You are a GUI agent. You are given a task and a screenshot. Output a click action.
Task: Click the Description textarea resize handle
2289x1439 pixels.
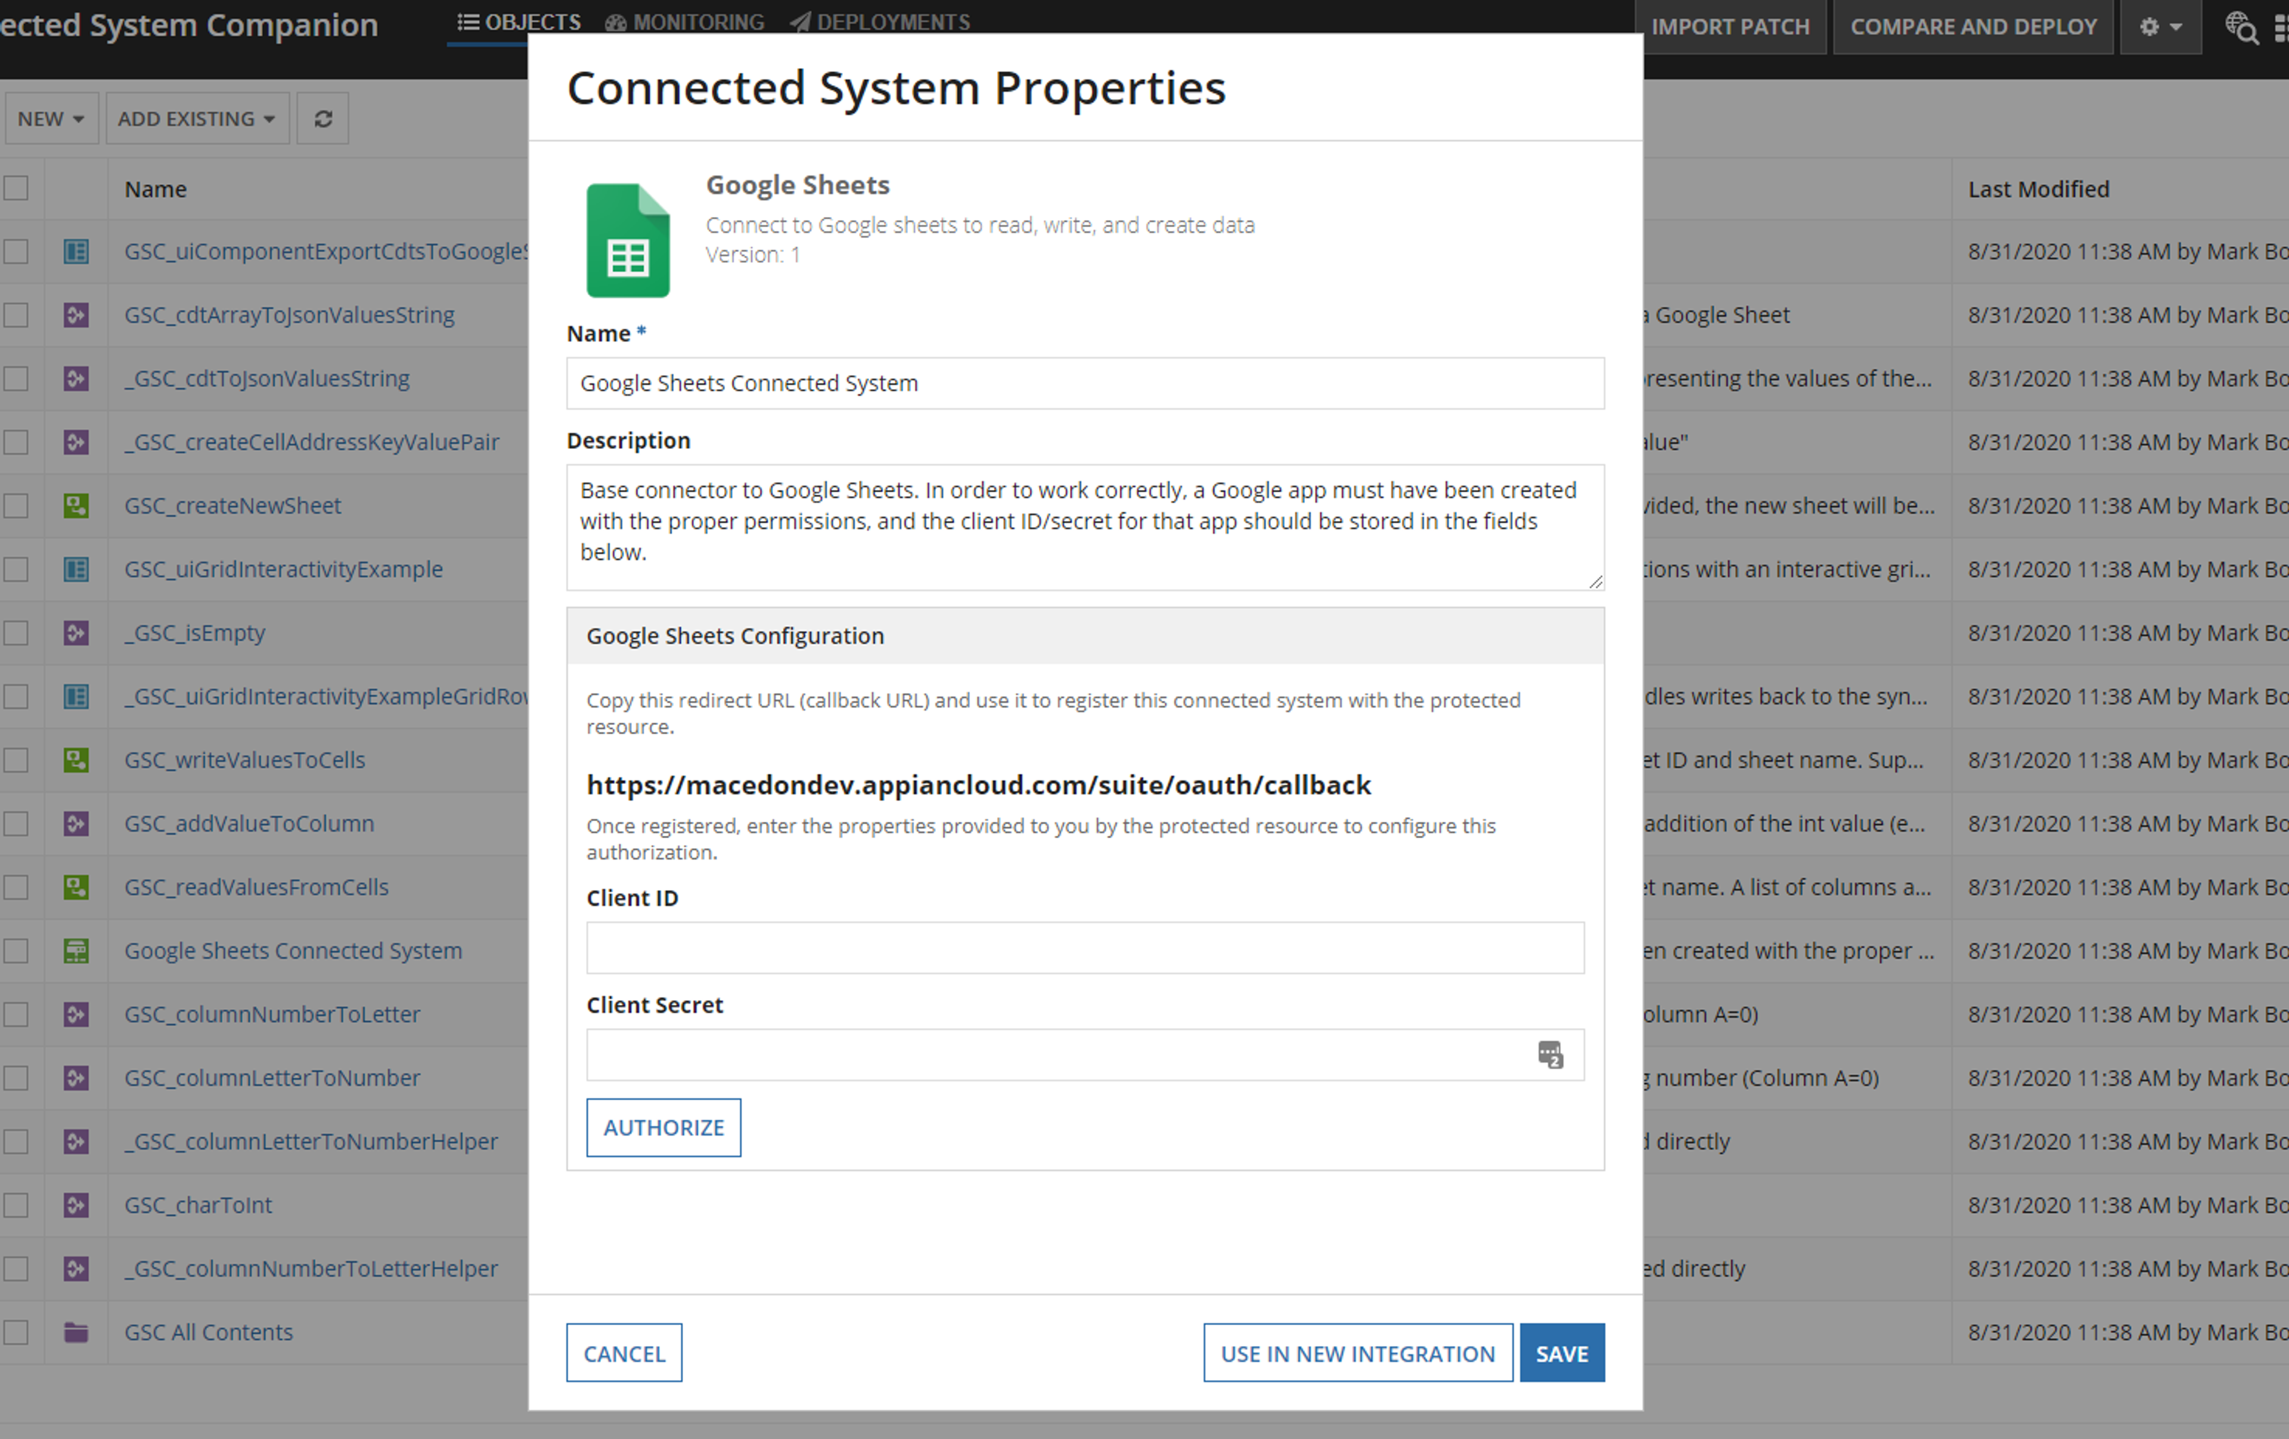click(1595, 582)
